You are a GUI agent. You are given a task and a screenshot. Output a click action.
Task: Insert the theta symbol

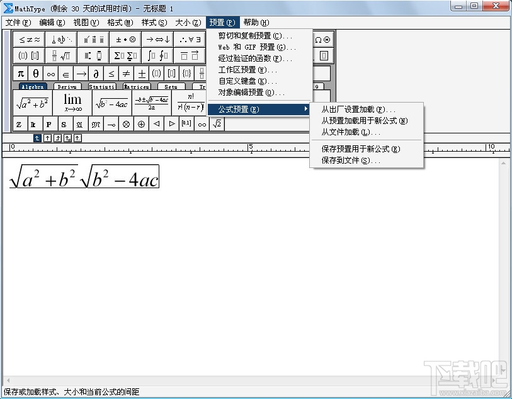(35, 73)
